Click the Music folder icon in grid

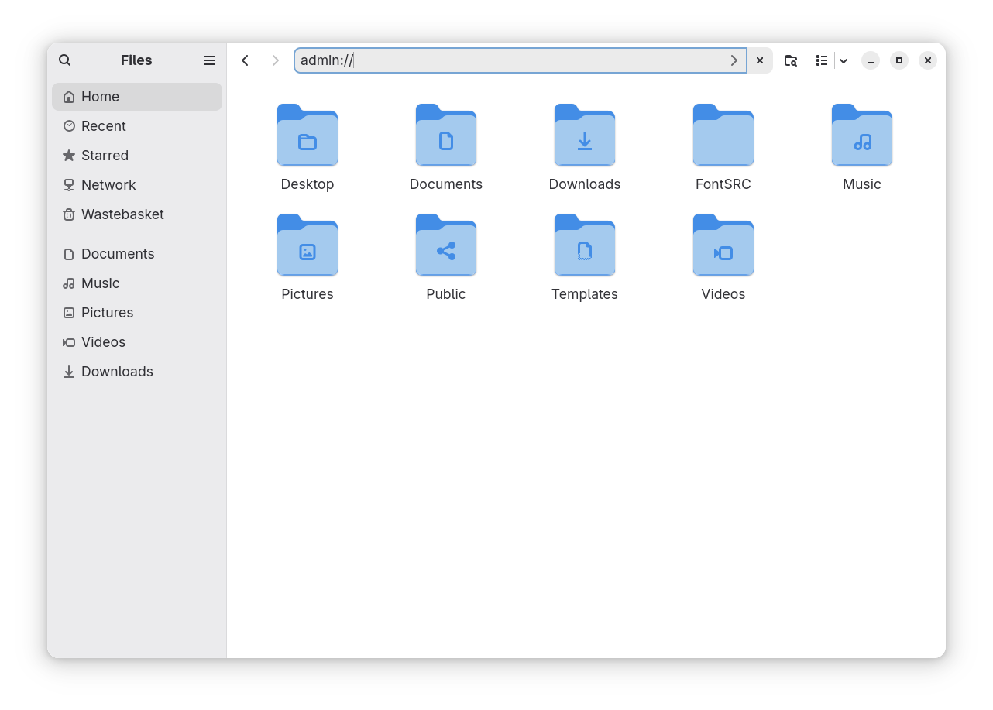pos(862,135)
